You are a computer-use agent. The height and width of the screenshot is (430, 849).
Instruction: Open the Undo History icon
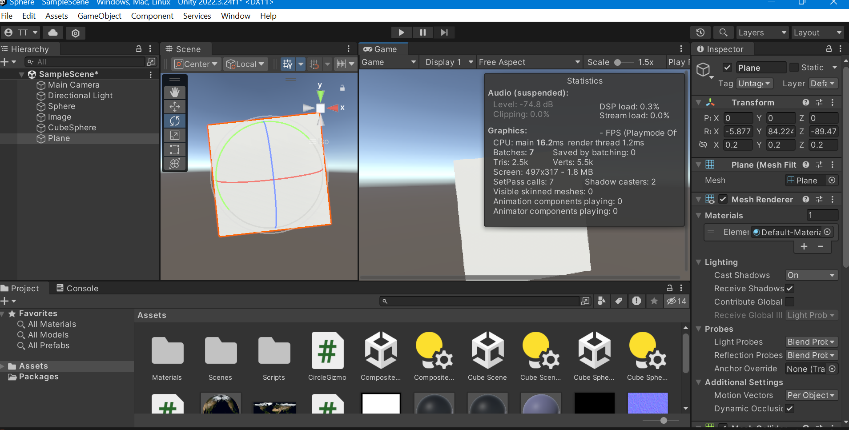(x=700, y=32)
